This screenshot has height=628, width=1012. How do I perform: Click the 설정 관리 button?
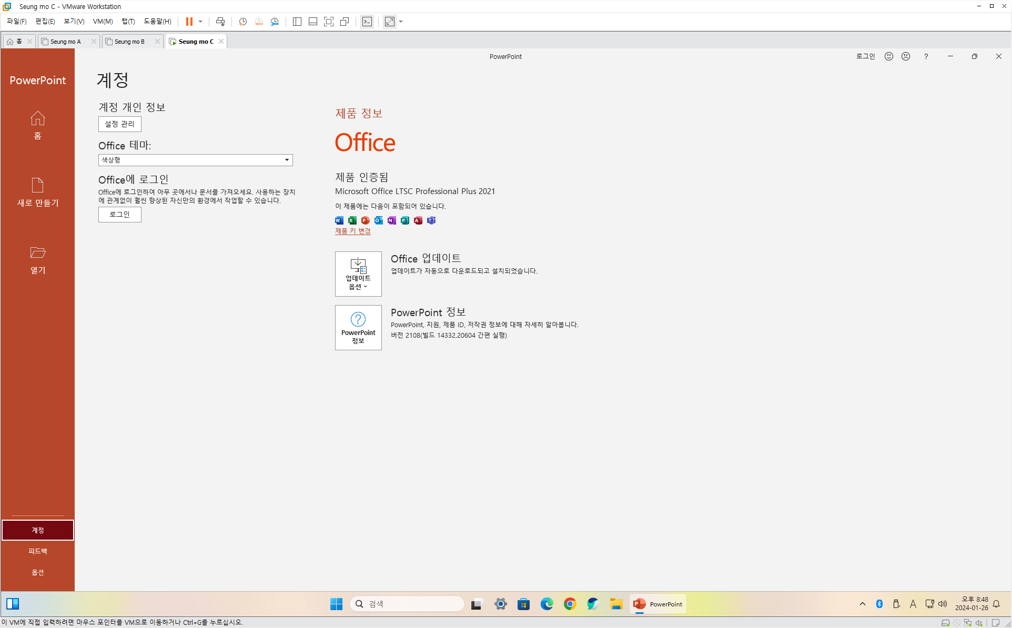(x=119, y=124)
